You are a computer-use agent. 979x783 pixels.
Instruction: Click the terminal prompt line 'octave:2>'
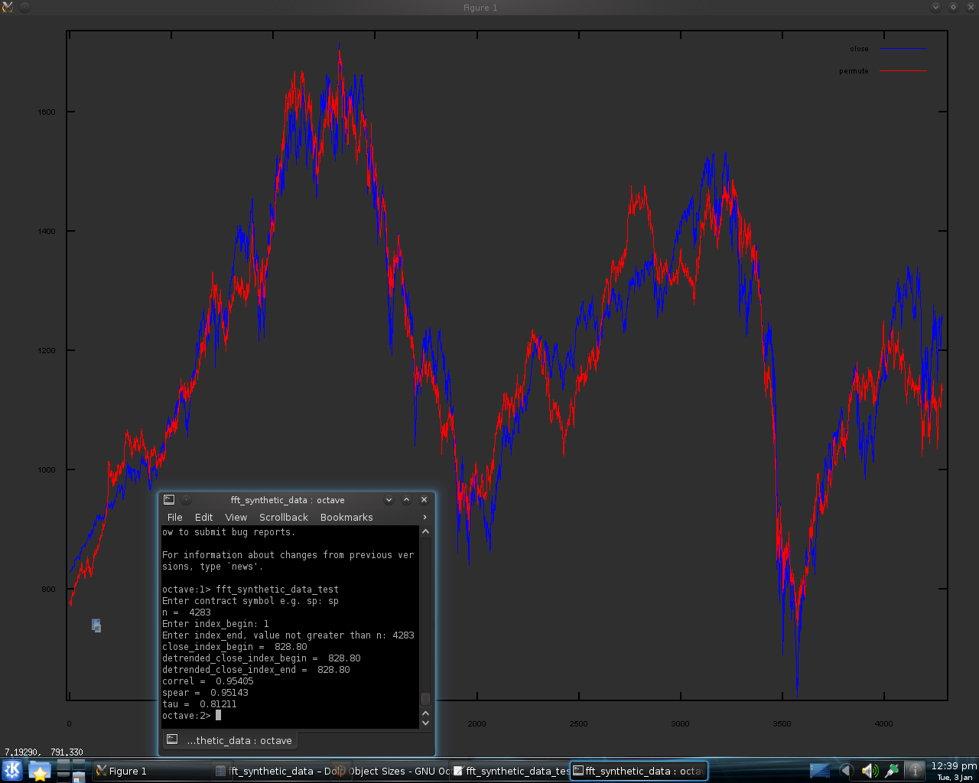tap(186, 716)
